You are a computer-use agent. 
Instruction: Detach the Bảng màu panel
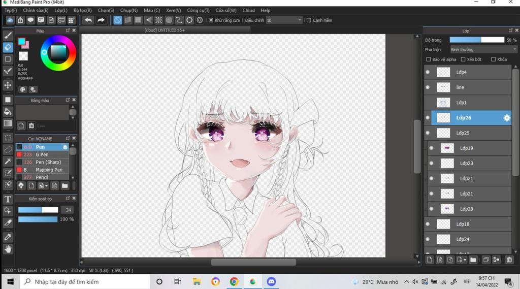[x=68, y=100]
